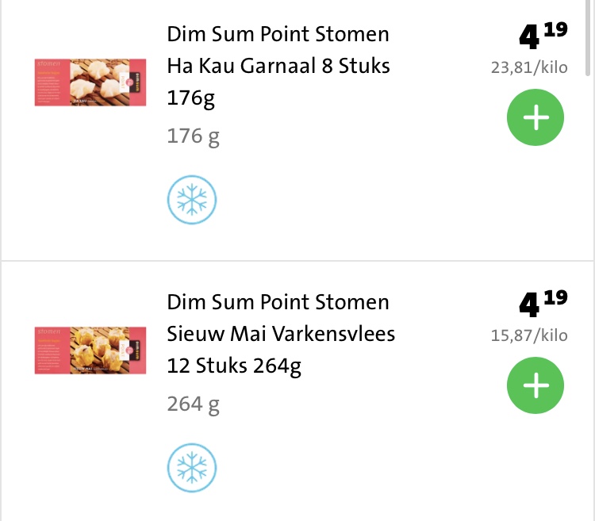
Task: Click the 4.19 price of Sieuw Mai Varkensvlees
Action: (543, 304)
